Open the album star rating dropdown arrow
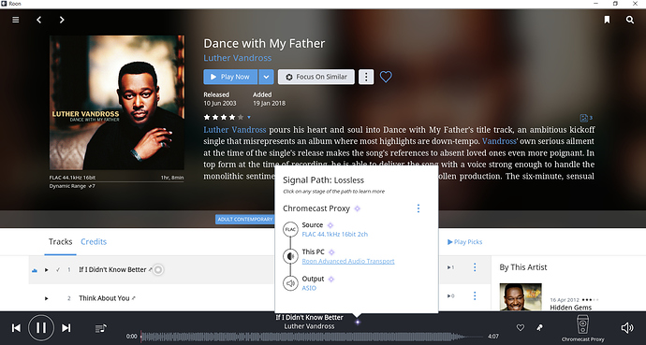 pos(249,117)
